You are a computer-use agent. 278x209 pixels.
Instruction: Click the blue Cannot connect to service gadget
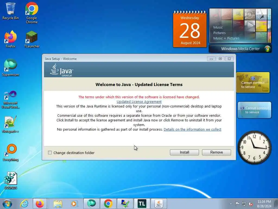point(254,110)
